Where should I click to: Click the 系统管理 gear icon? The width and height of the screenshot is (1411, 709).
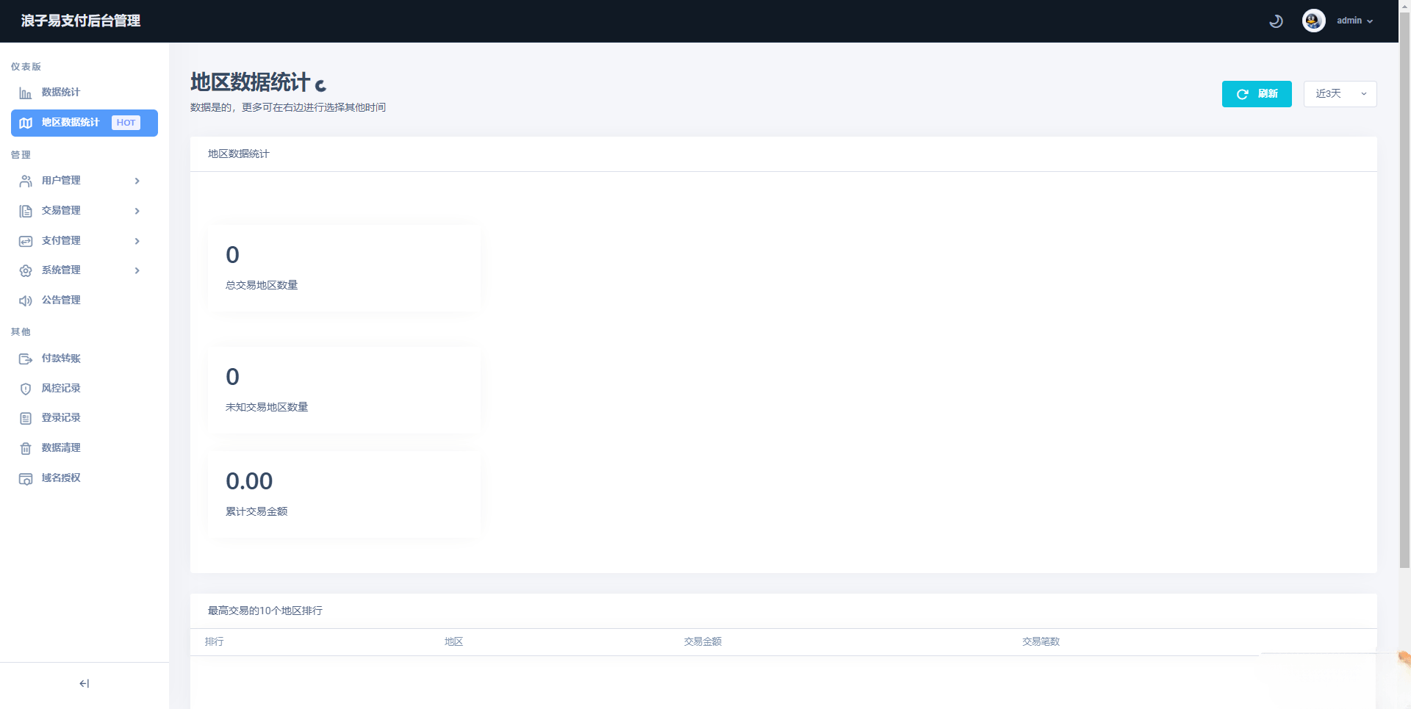pos(26,270)
